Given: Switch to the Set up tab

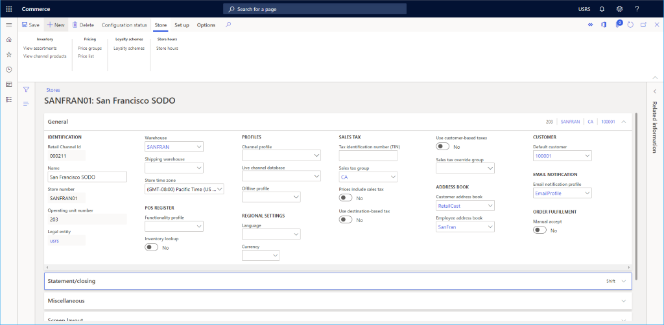Looking at the screenshot, I should pos(182,25).
